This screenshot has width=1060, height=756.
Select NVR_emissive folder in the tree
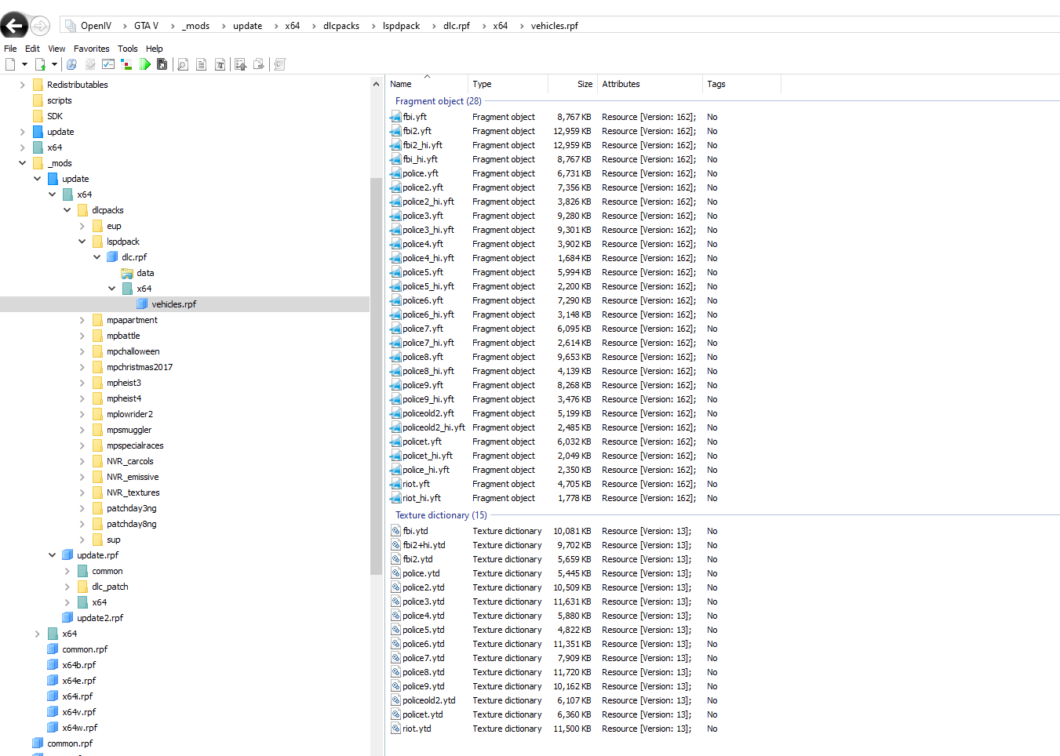click(133, 477)
